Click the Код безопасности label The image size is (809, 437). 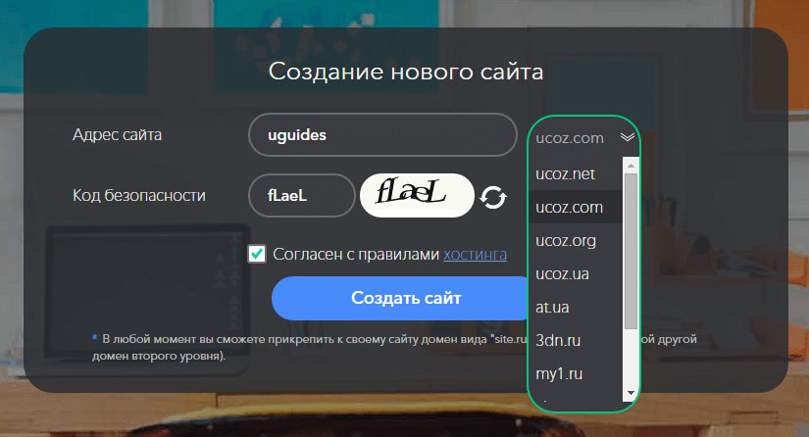coord(139,195)
